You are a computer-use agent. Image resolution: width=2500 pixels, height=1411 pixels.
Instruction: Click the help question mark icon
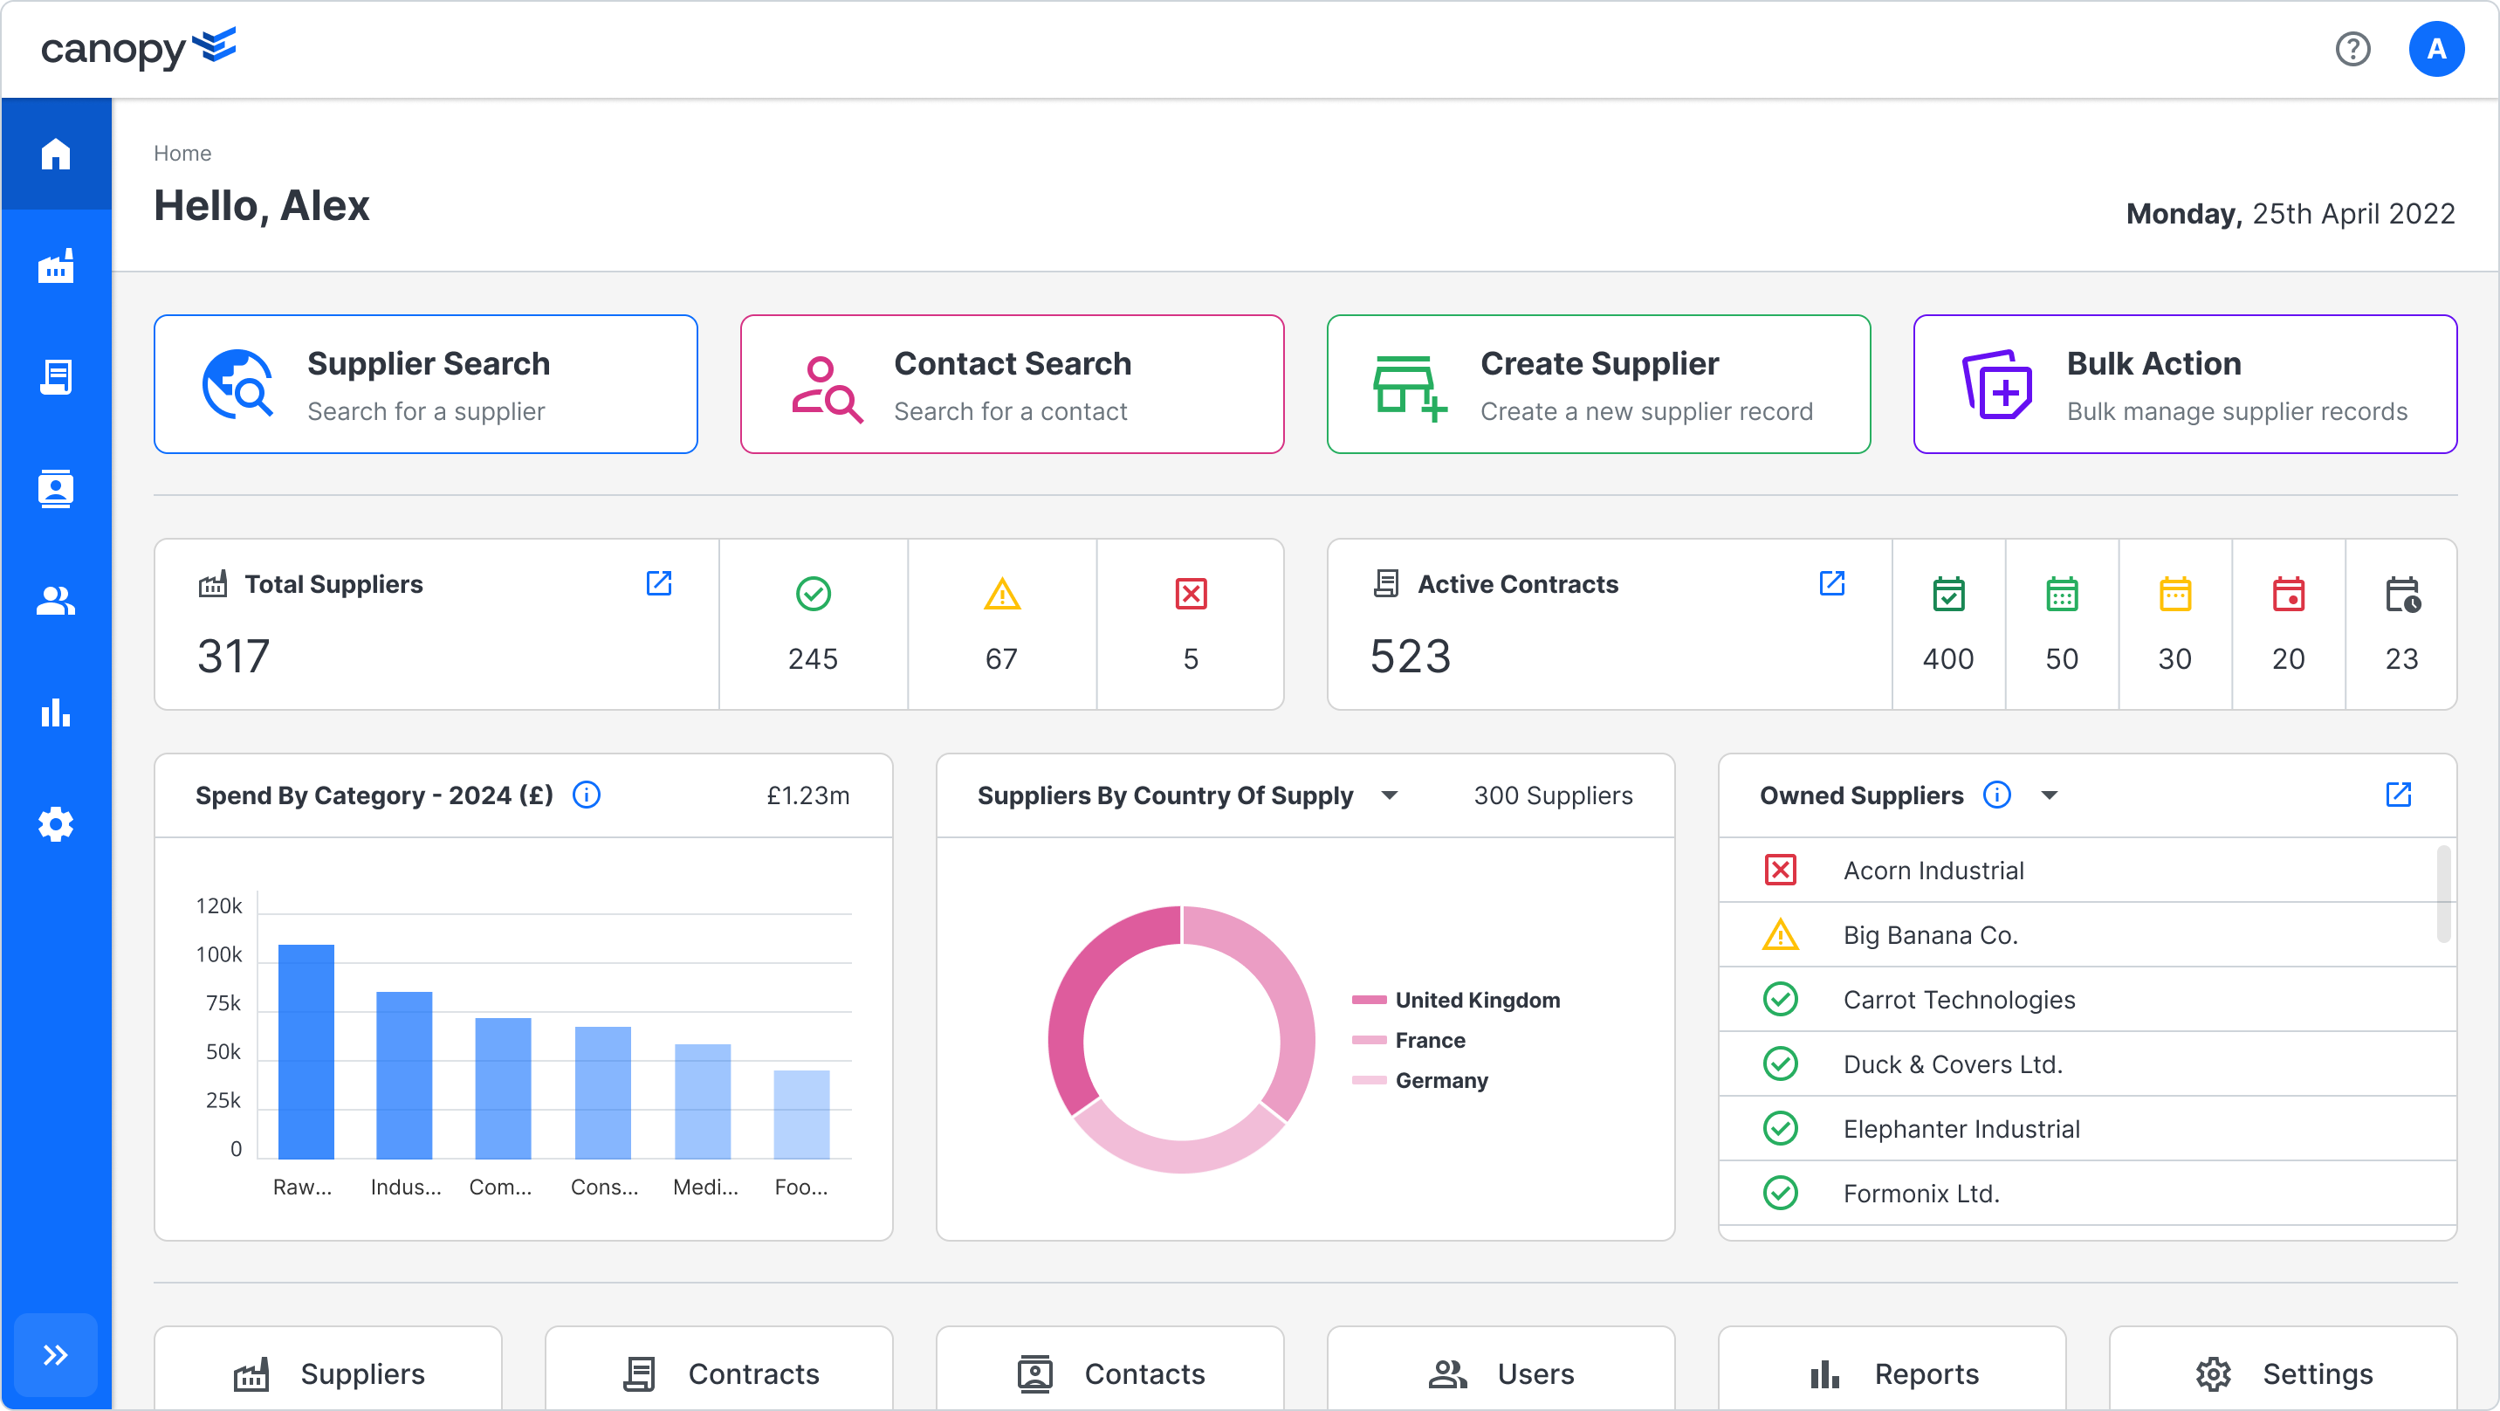point(2352,49)
